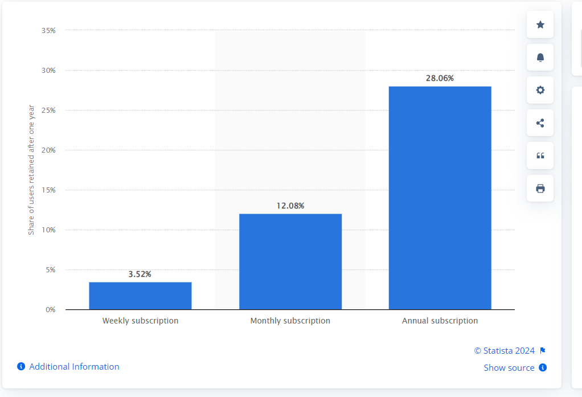Click the 0% axis tick label
Viewport: 582px width, 397px height.
point(51,310)
